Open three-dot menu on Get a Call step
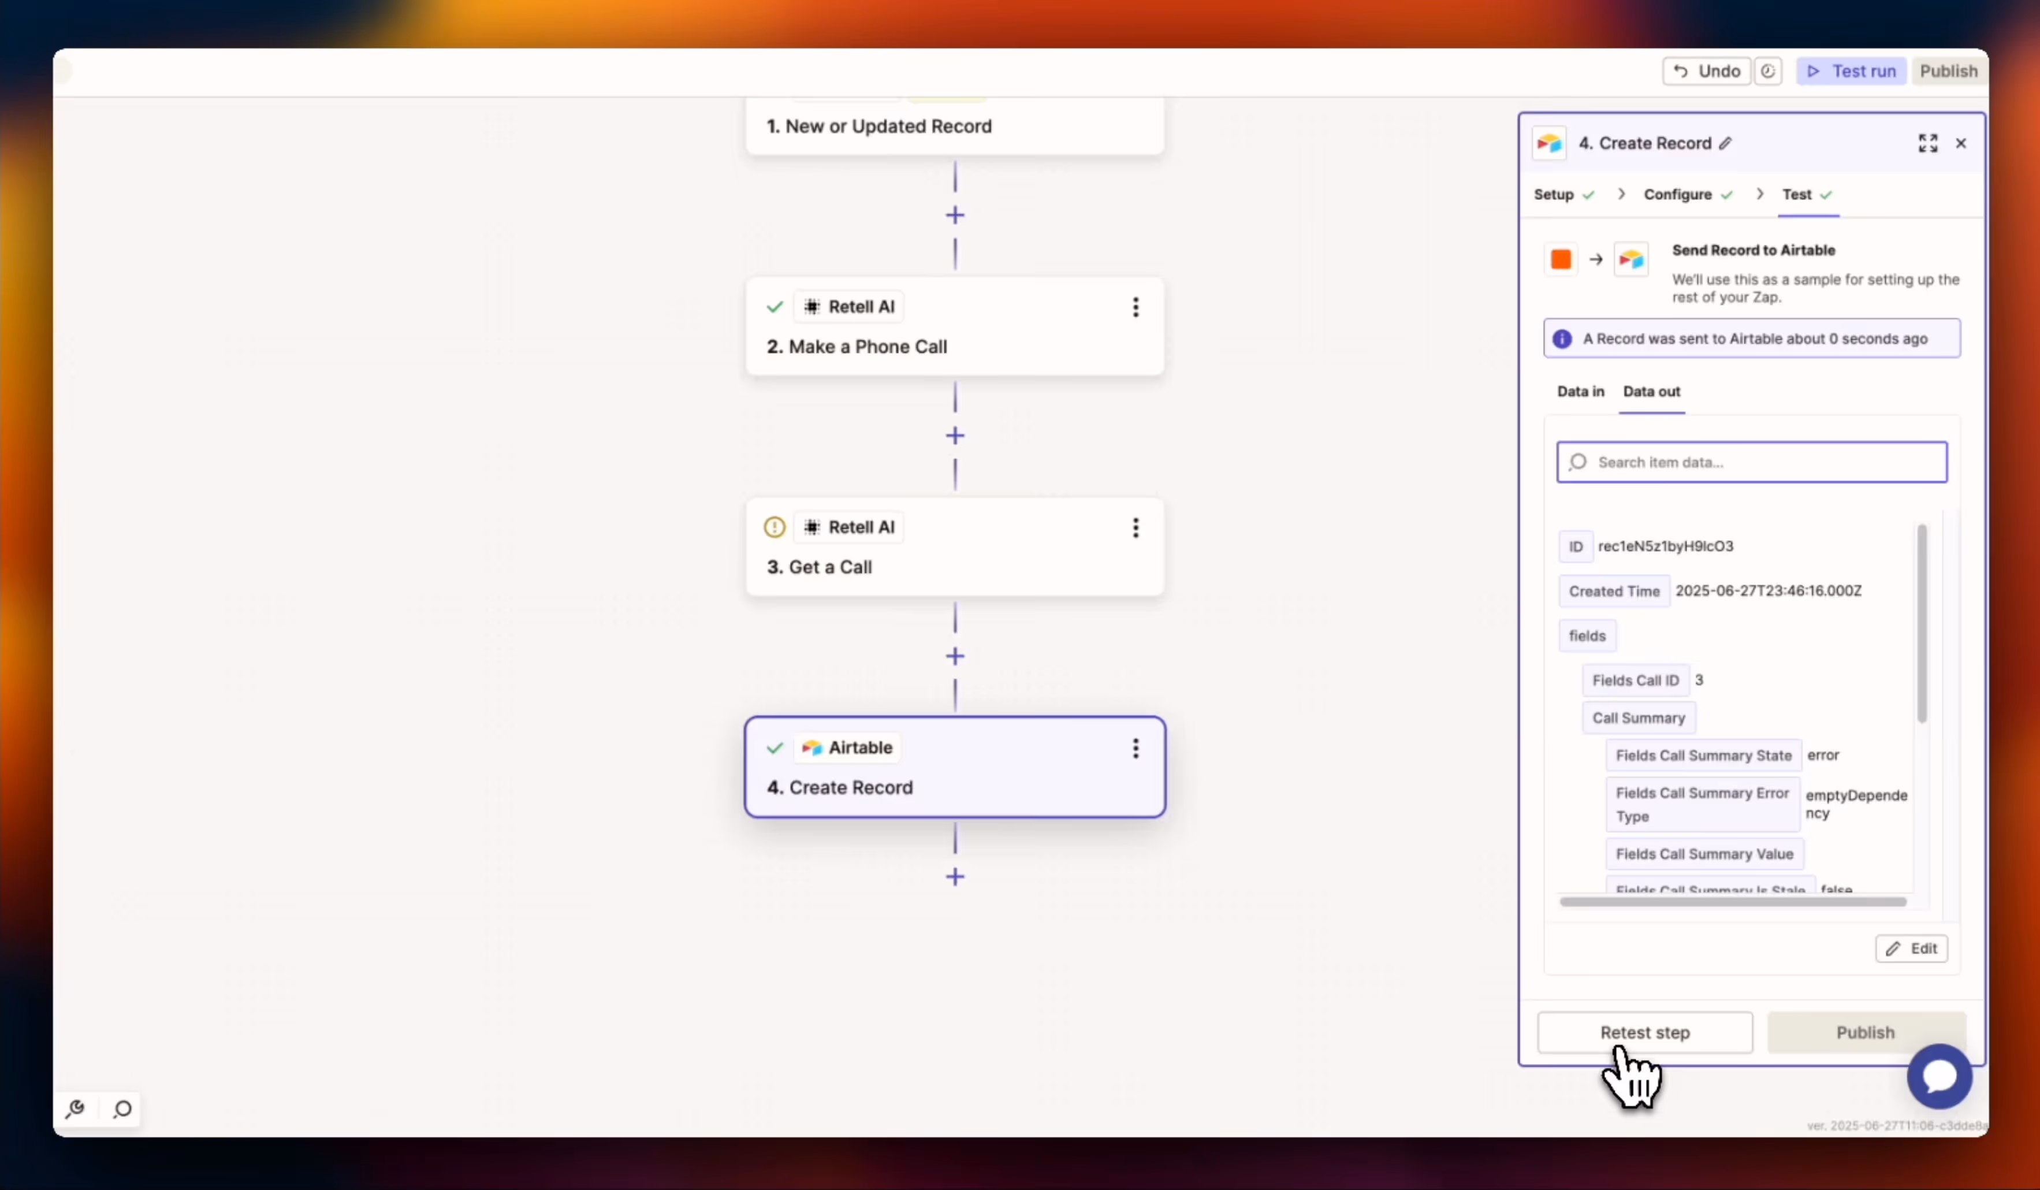The image size is (2040, 1190). tap(1135, 528)
